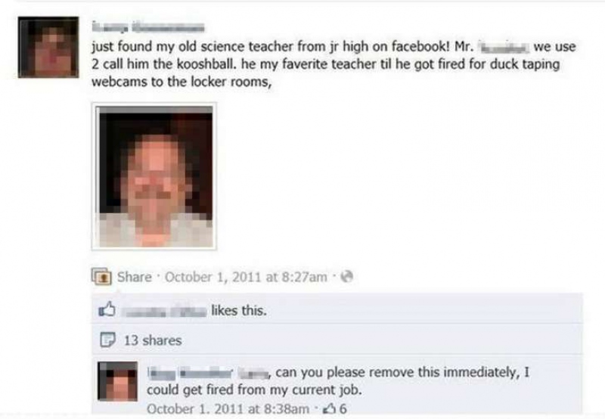This screenshot has height=419, width=605.
Task: Click the photo share icon beside Share
Action: (101, 276)
